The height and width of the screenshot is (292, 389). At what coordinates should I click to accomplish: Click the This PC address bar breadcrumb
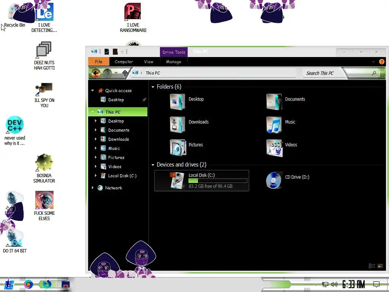coord(153,73)
